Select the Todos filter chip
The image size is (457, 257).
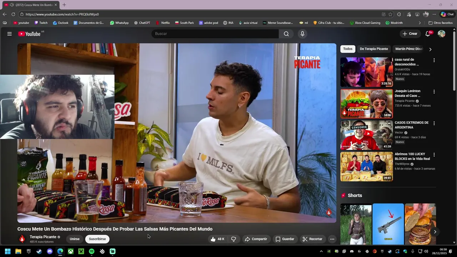tap(348, 49)
